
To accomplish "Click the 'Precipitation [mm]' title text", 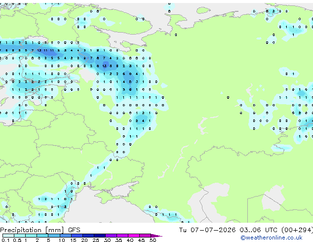I will [32, 230].
